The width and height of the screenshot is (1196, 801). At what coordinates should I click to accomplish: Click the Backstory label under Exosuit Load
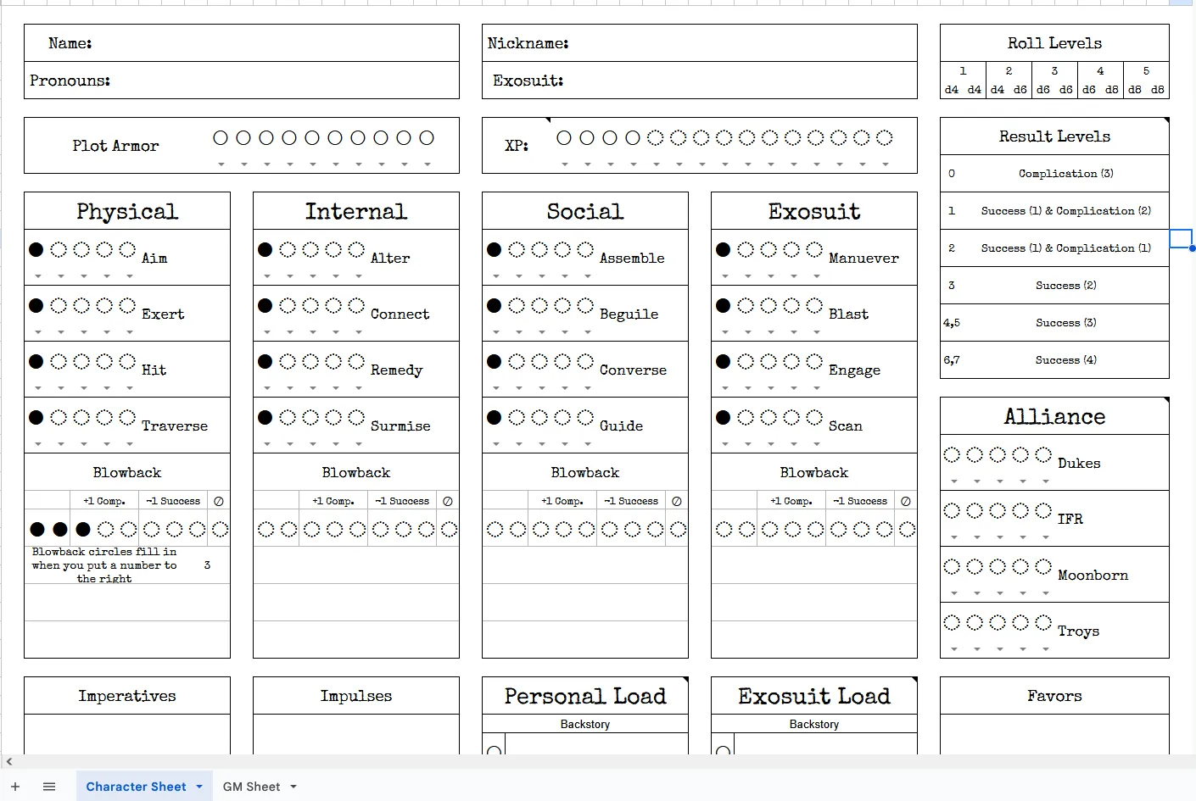point(813,724)
